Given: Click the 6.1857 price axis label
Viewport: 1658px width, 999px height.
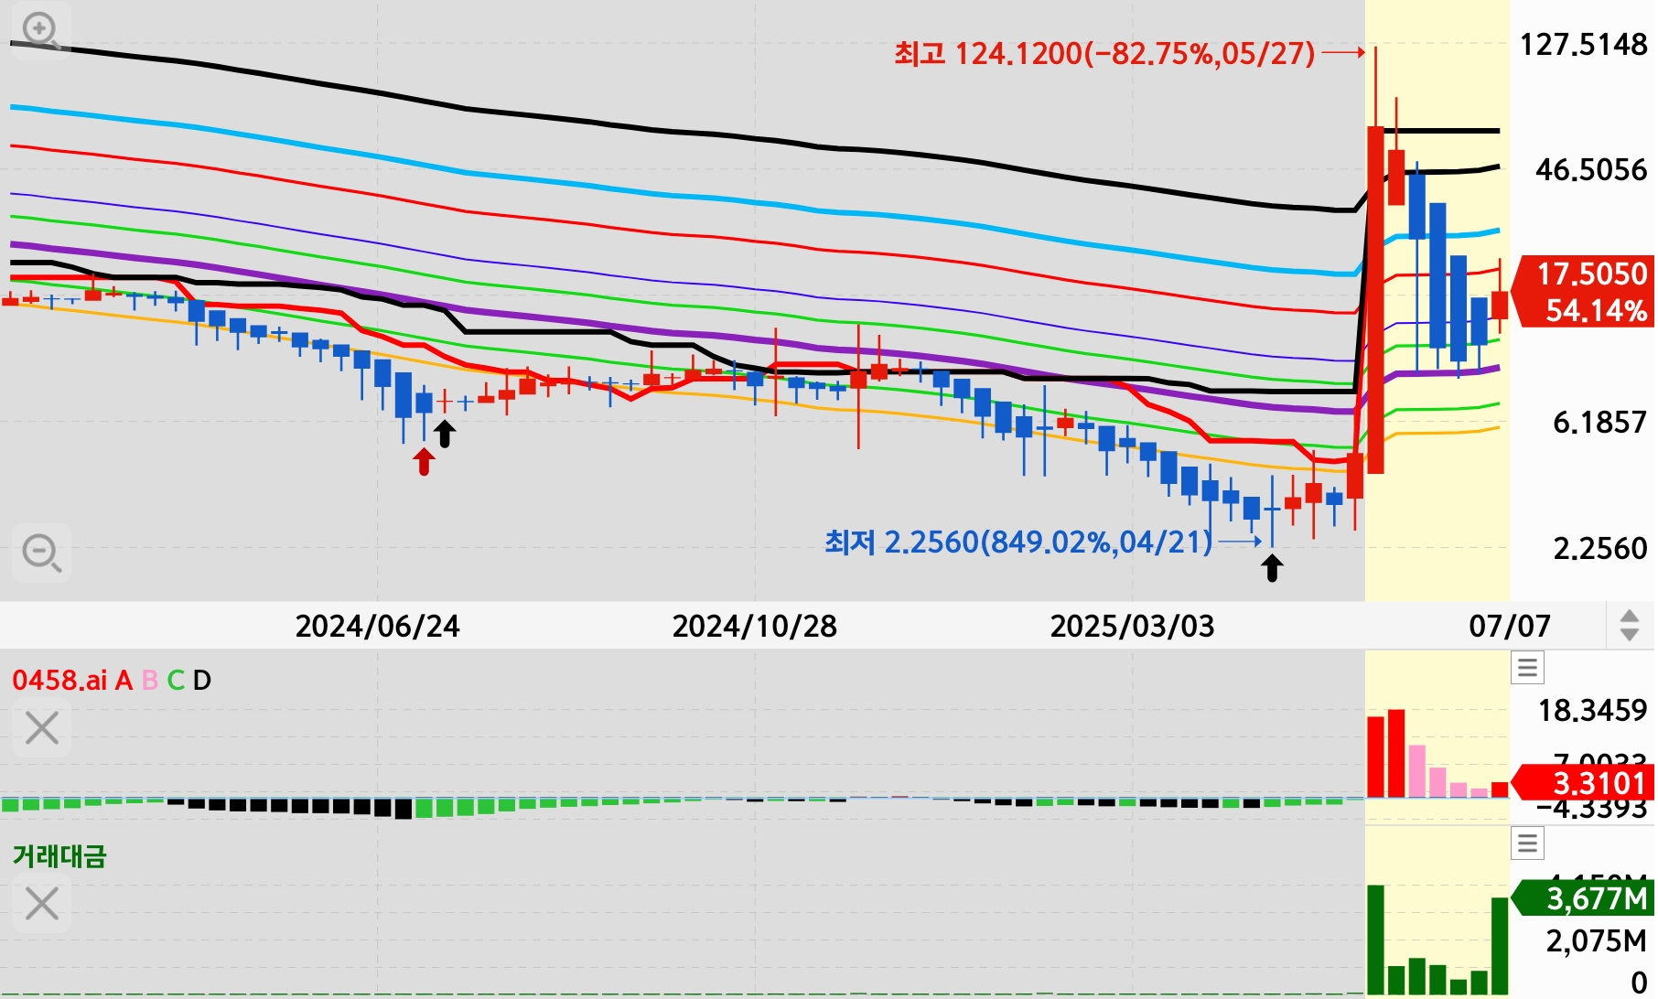Looking at the screenshot, I should click(x=1599, y=422).
